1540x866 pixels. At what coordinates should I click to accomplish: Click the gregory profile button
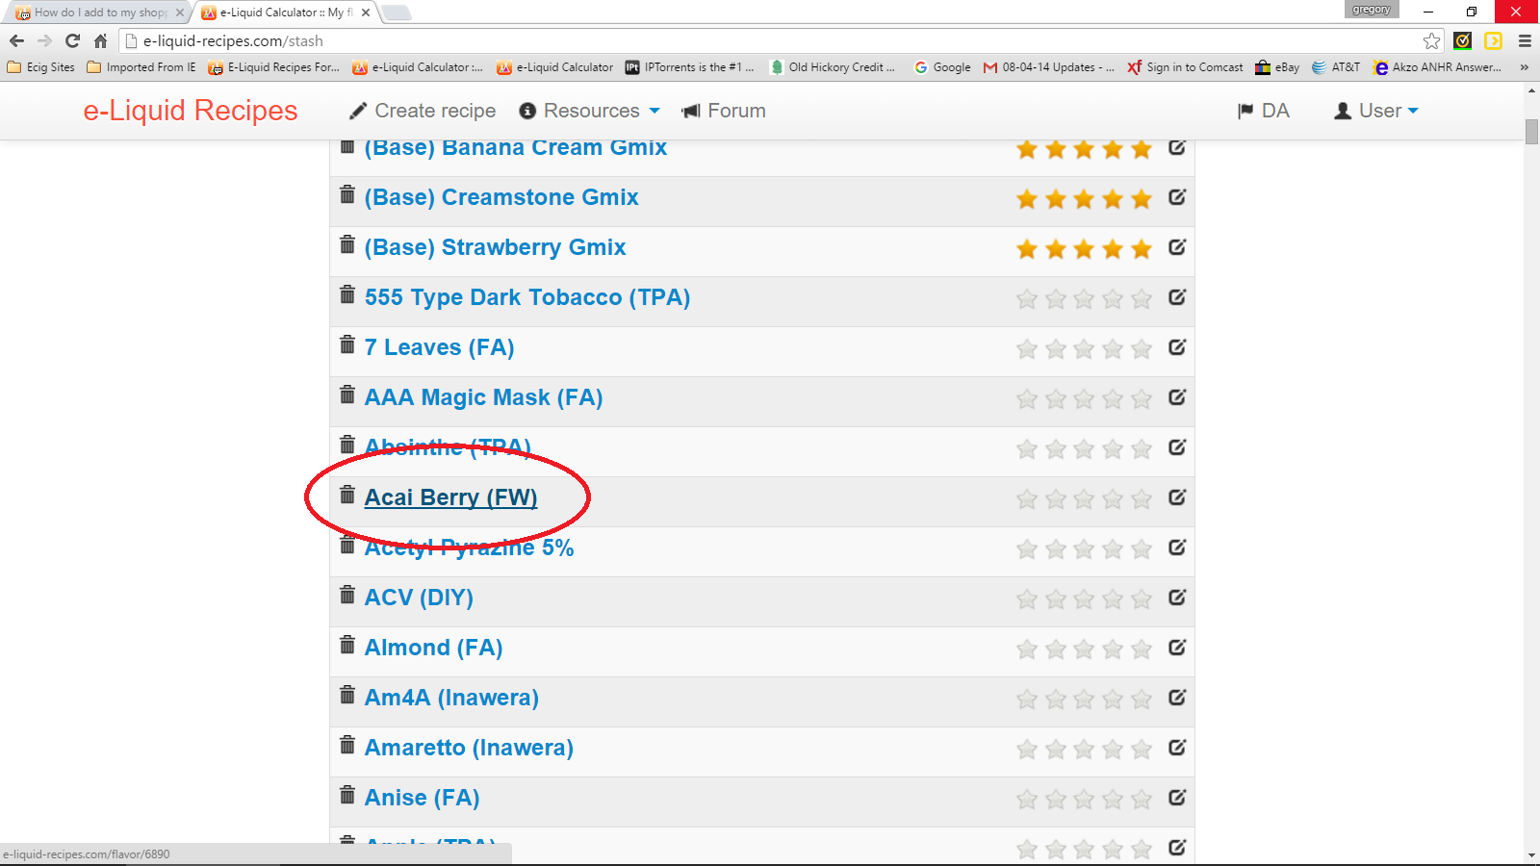pos(1372,10)
